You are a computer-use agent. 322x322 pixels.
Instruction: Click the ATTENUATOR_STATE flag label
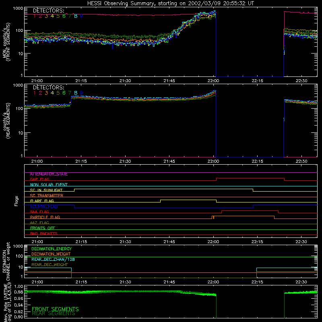(x=49, y=174)
